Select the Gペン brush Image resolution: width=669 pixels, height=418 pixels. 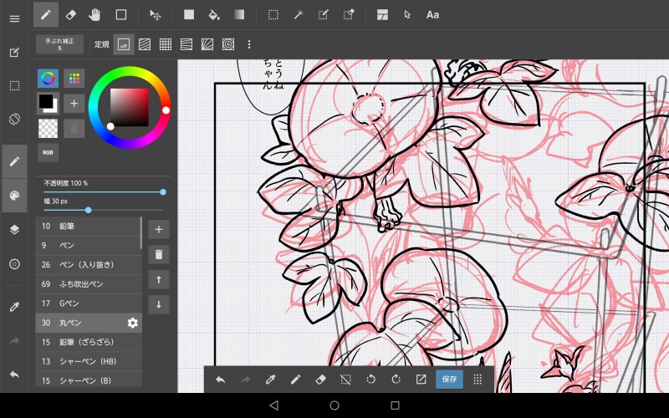pyautogui.click(x=89, y=303)
